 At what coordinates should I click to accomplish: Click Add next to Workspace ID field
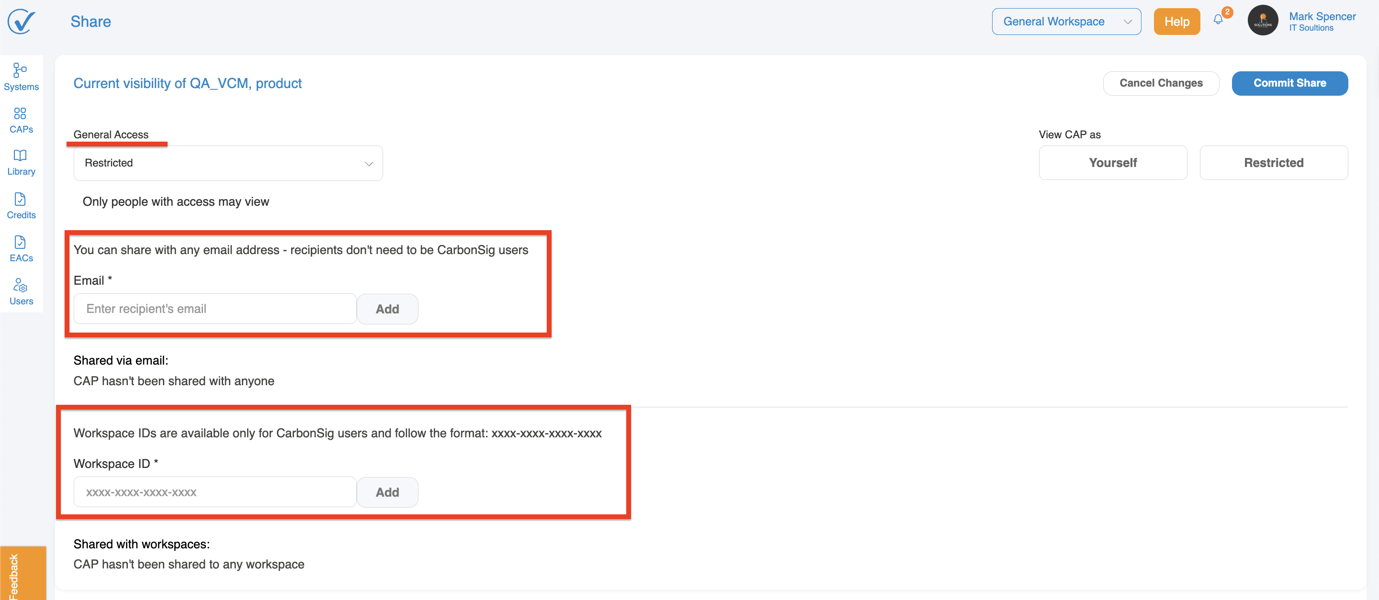(x=387, y=492)
